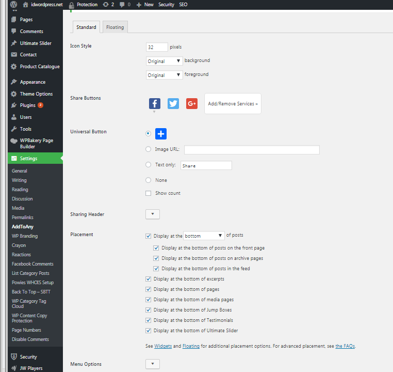Image resolution: width=393 pixels, height=372 pixels.
Task: Open the icon background dropdown
Action: [x=165, y=61]
